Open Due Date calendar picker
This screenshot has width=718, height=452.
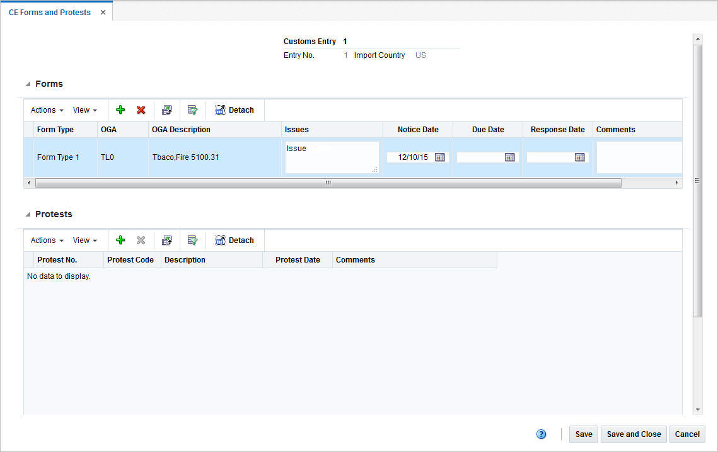(509, 157)
